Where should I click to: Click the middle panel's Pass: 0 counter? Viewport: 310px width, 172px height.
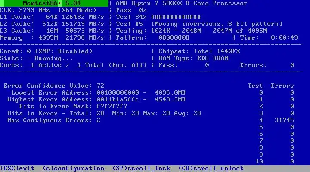[x=184, y=65]
